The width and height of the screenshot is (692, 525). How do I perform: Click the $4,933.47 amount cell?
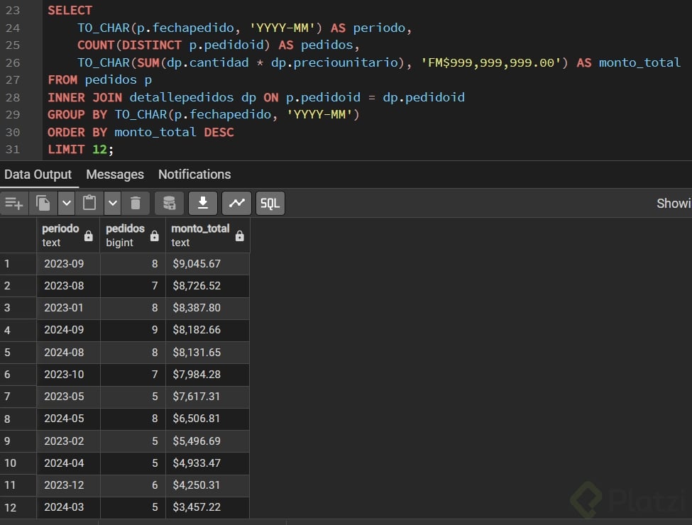point(207,463)
